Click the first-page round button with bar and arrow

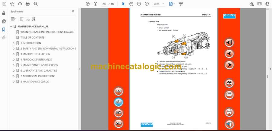(x=229, y=42)
